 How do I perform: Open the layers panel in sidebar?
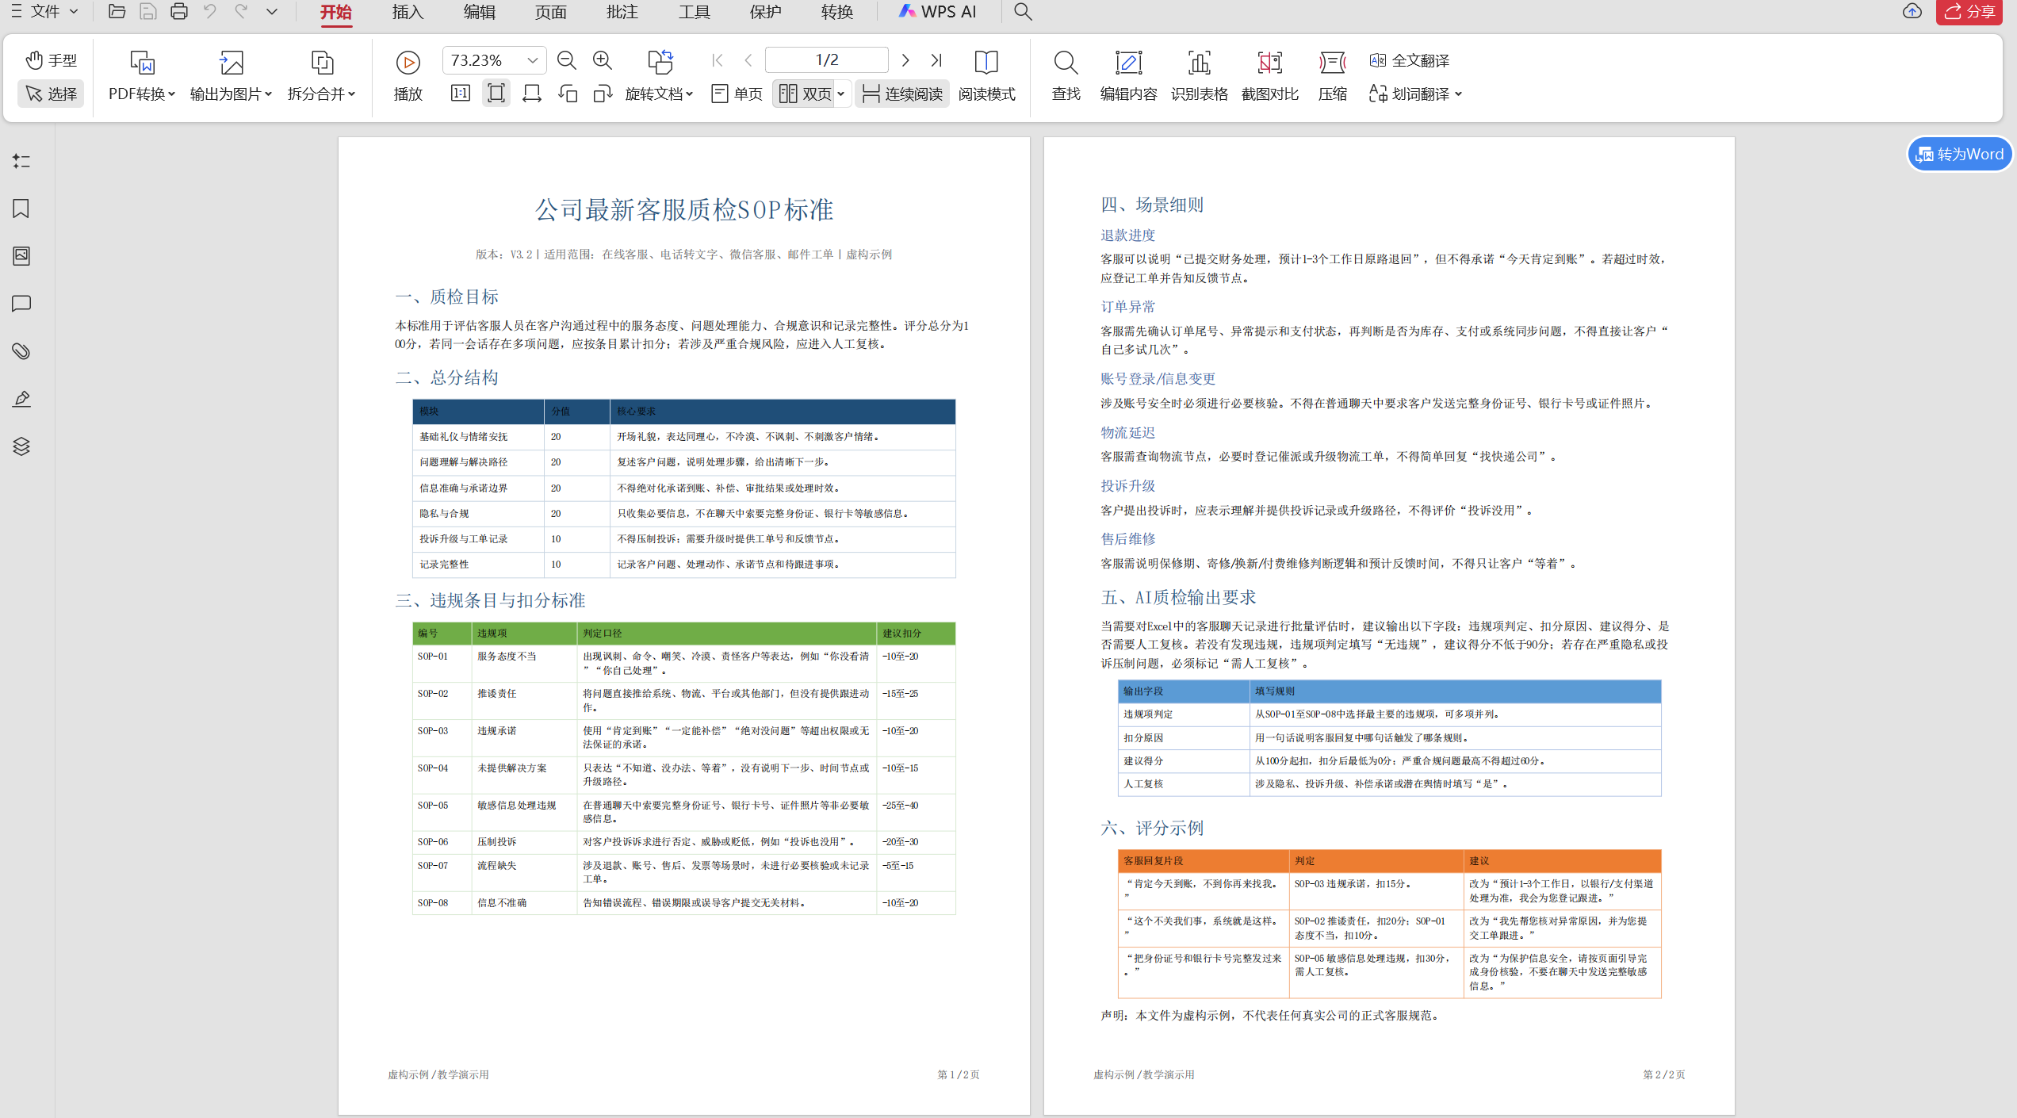(x=21, y=446)
